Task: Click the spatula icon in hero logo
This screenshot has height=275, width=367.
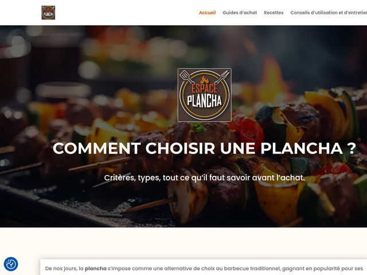Action: coord(186,76)
